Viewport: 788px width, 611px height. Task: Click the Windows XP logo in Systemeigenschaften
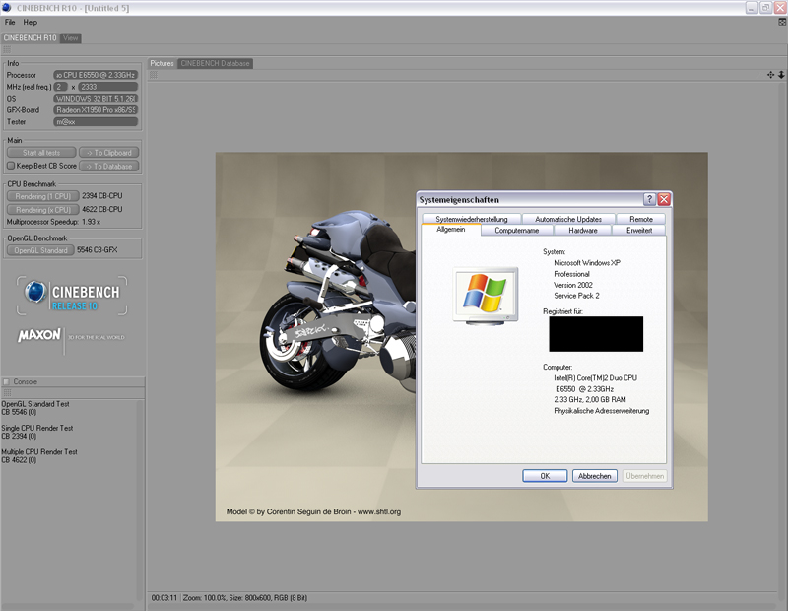point(485,296)
